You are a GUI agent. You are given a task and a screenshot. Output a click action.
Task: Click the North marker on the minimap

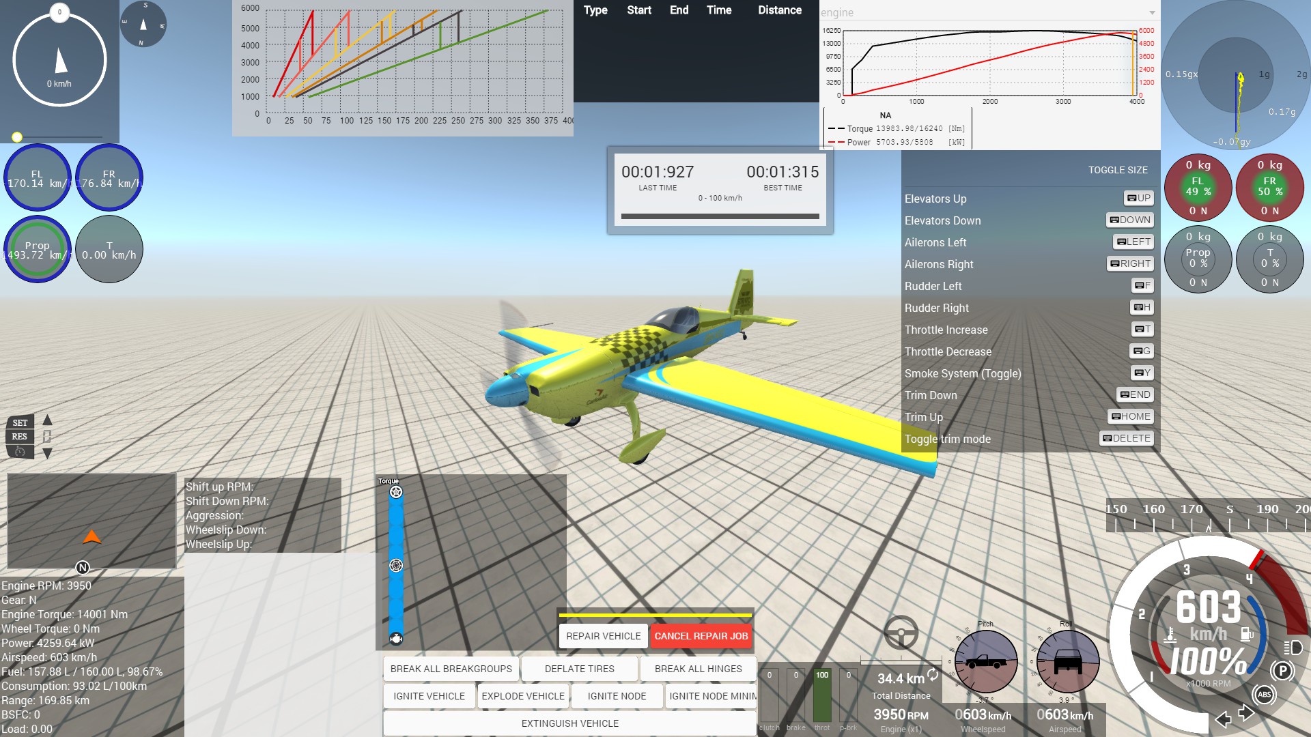point(83,567)
